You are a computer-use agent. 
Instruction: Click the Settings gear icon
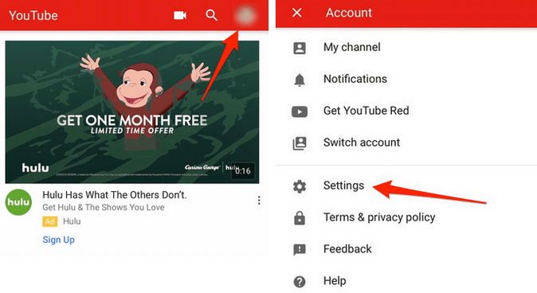(300, 186)
